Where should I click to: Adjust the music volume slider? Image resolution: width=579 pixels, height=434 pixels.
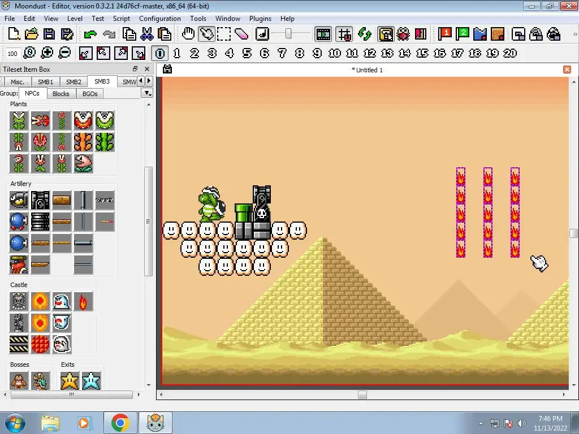[x=288, y=34]
